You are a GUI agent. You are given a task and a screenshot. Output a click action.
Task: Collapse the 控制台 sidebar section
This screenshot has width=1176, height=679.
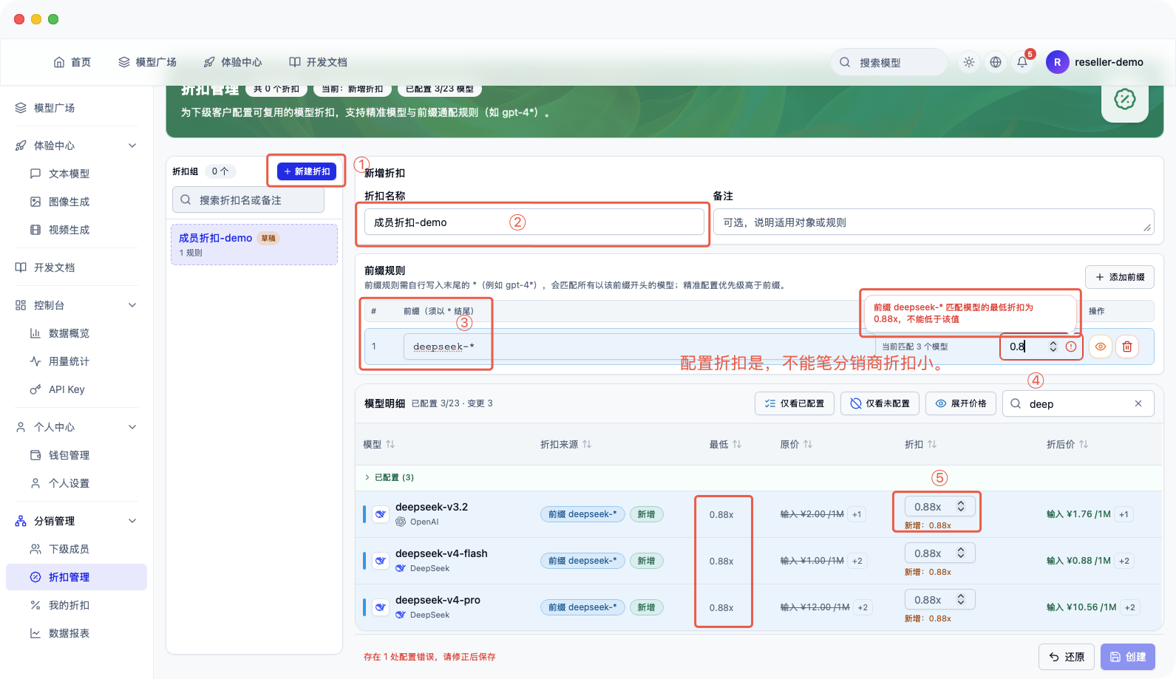tap(132, 305)
